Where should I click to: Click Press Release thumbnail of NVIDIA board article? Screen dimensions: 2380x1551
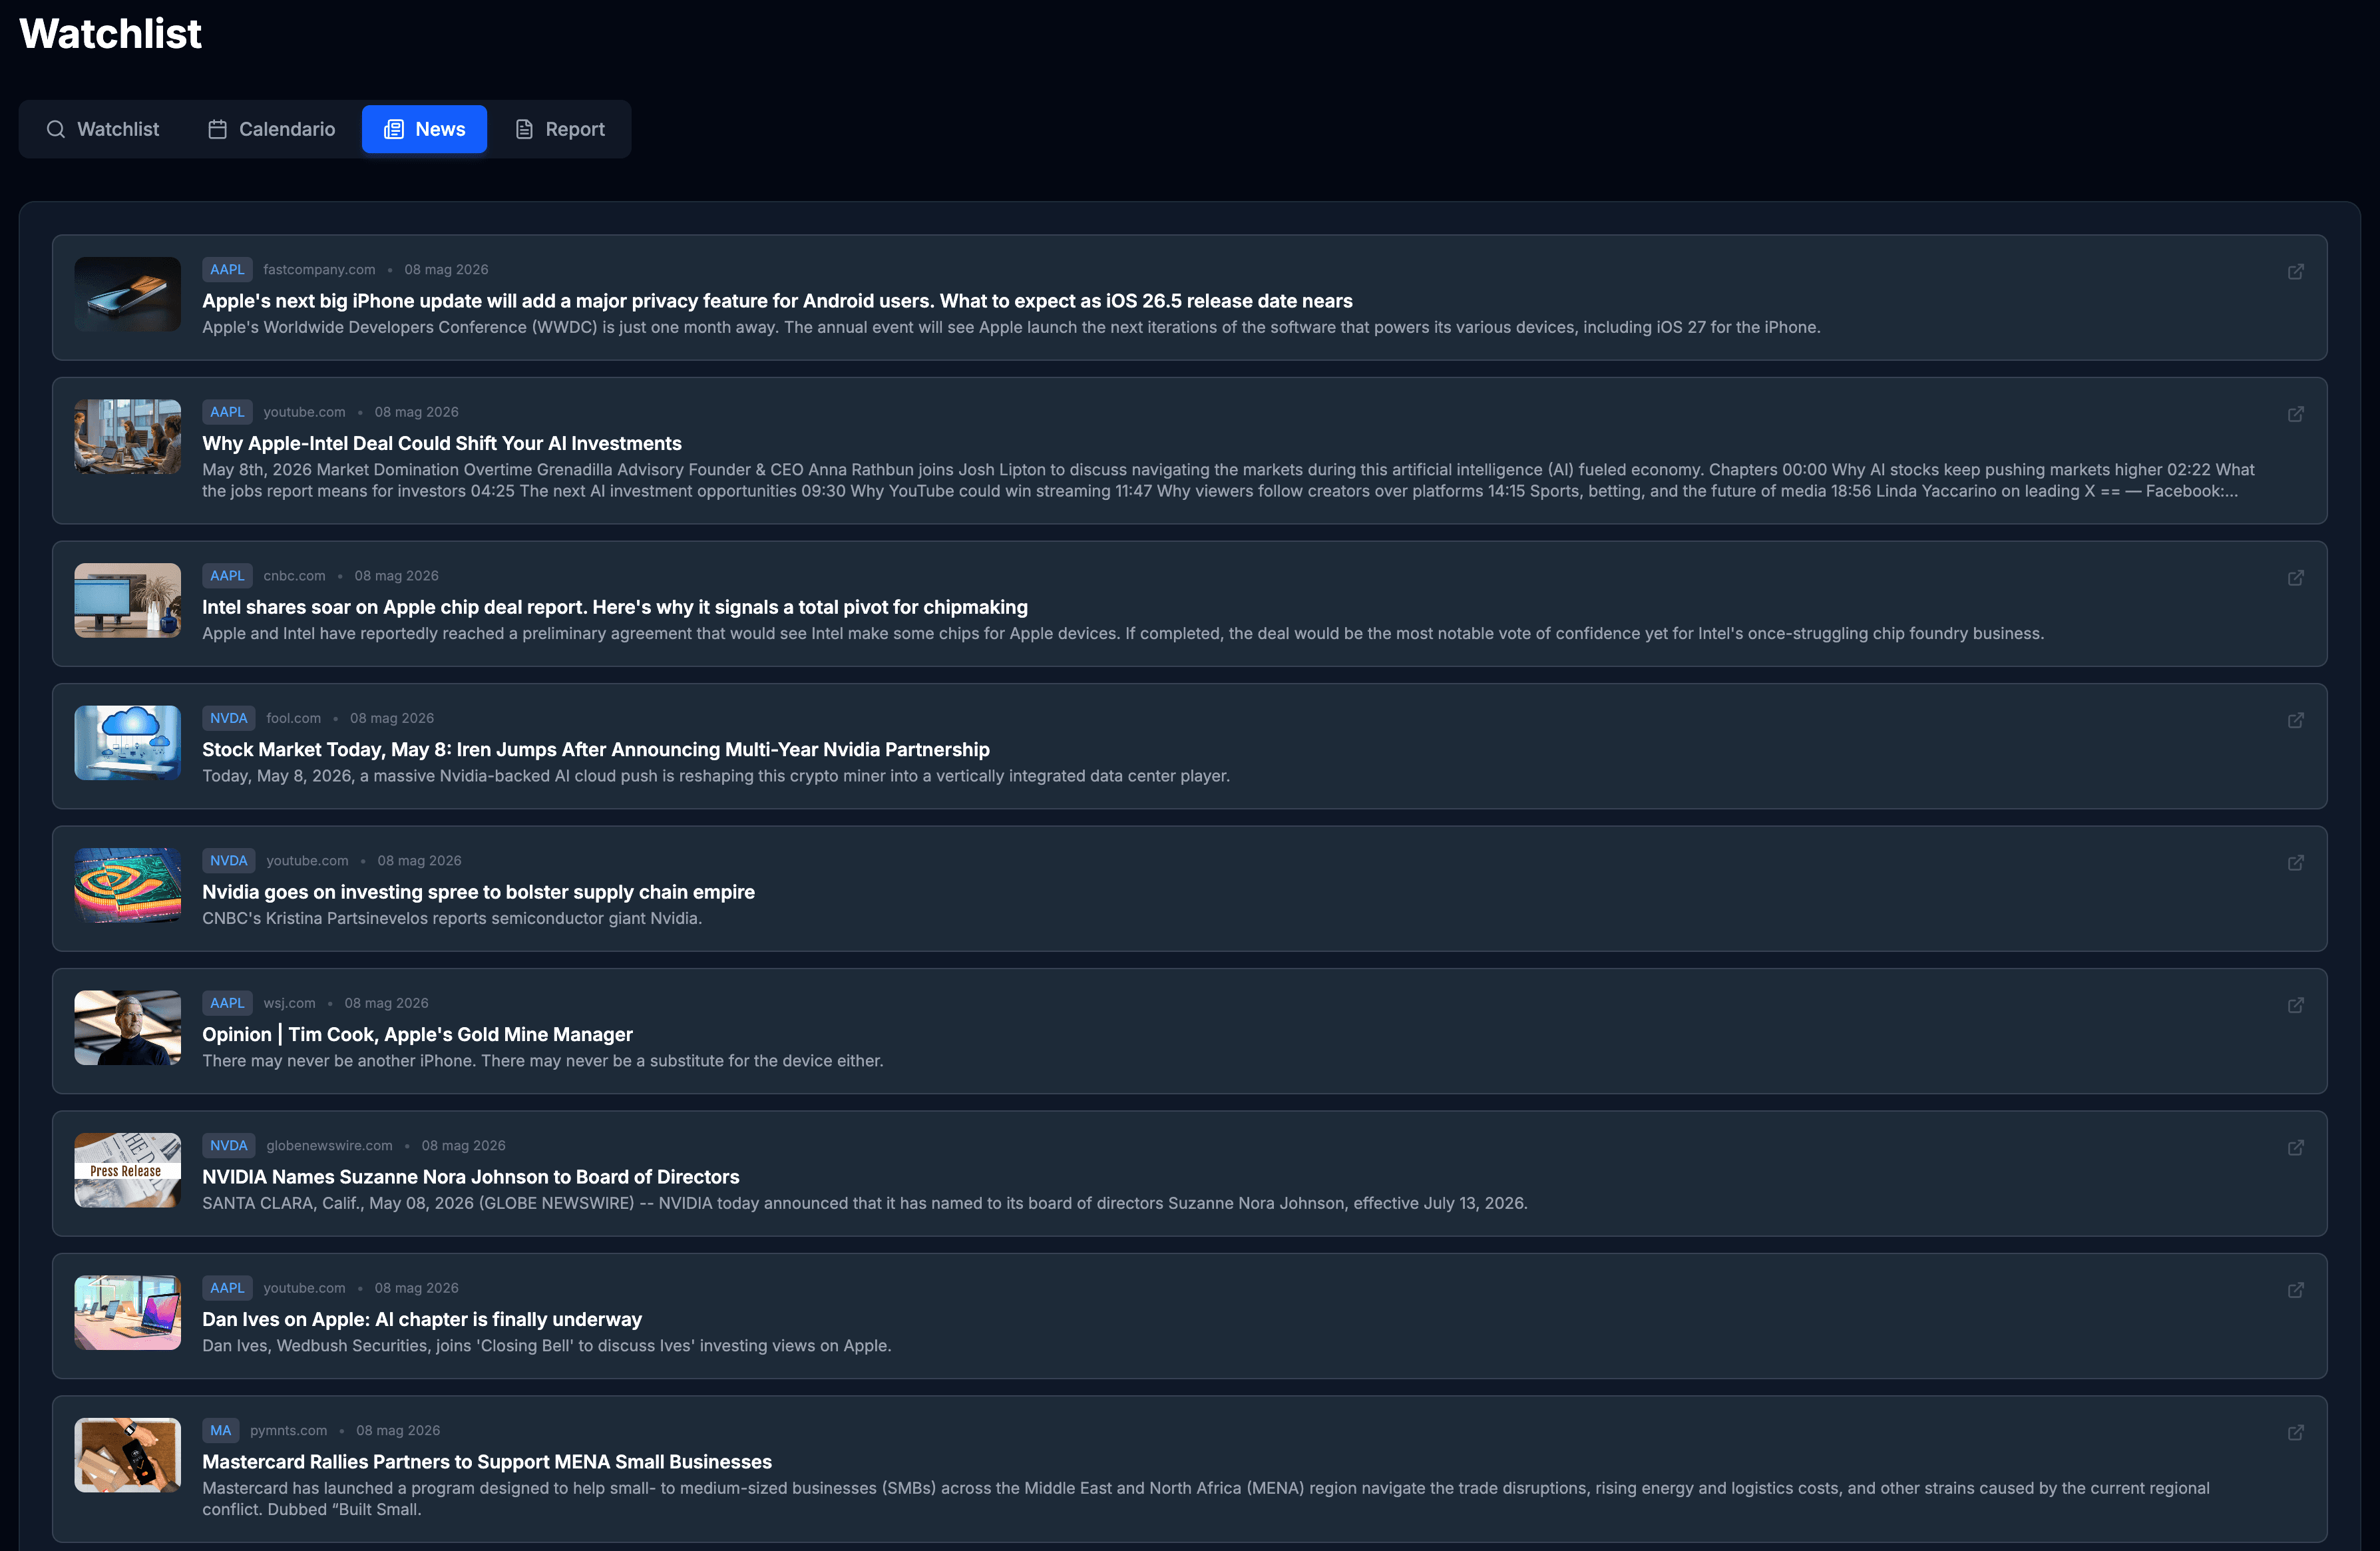[x=128, y=1171]
